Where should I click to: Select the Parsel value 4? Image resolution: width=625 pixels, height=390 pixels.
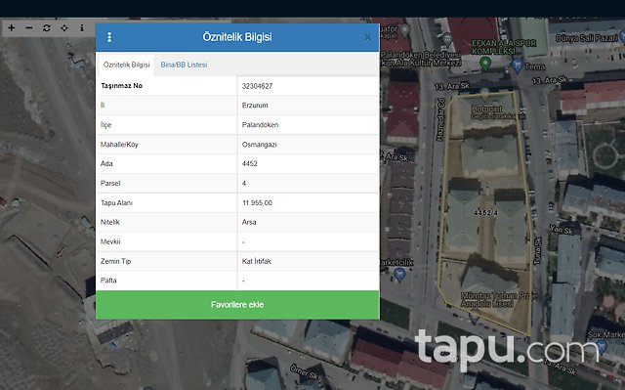[244, 183]
